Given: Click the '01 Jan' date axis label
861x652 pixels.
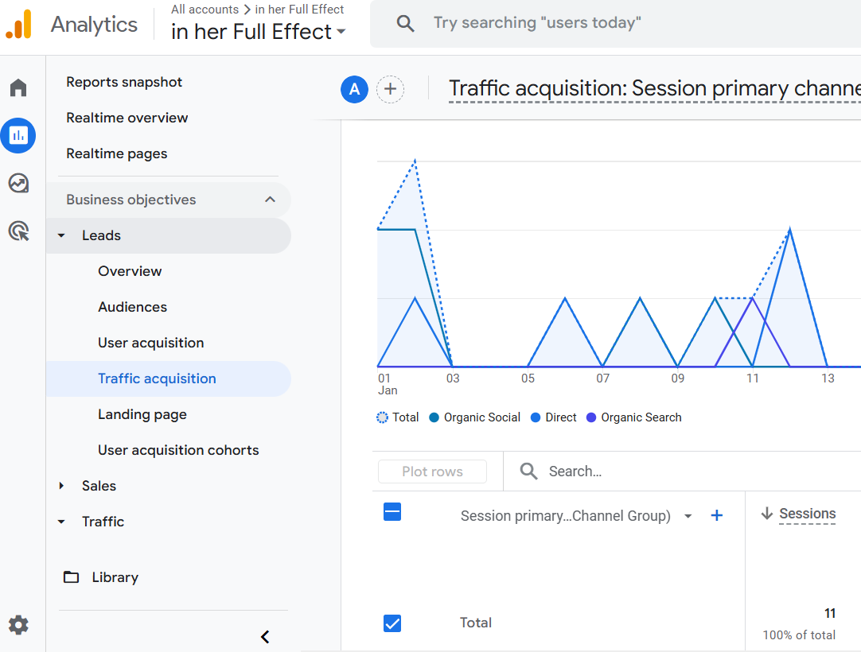Looking at the screenshot, I should coord(387,384).
